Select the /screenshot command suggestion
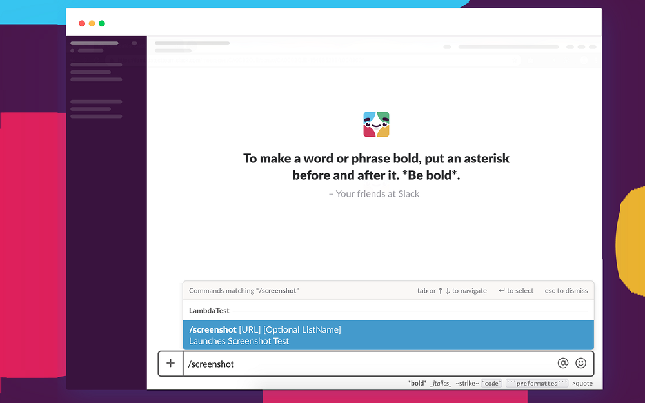645x403 pixels. coord(388,335)
